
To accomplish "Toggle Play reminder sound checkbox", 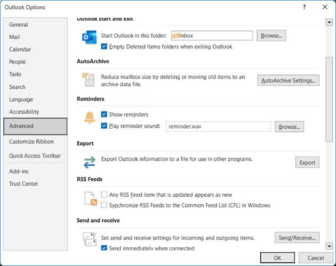I will point(104,126).
